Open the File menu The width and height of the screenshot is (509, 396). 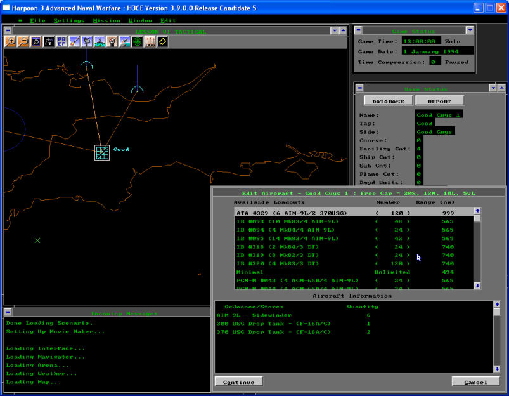(37, 20)
